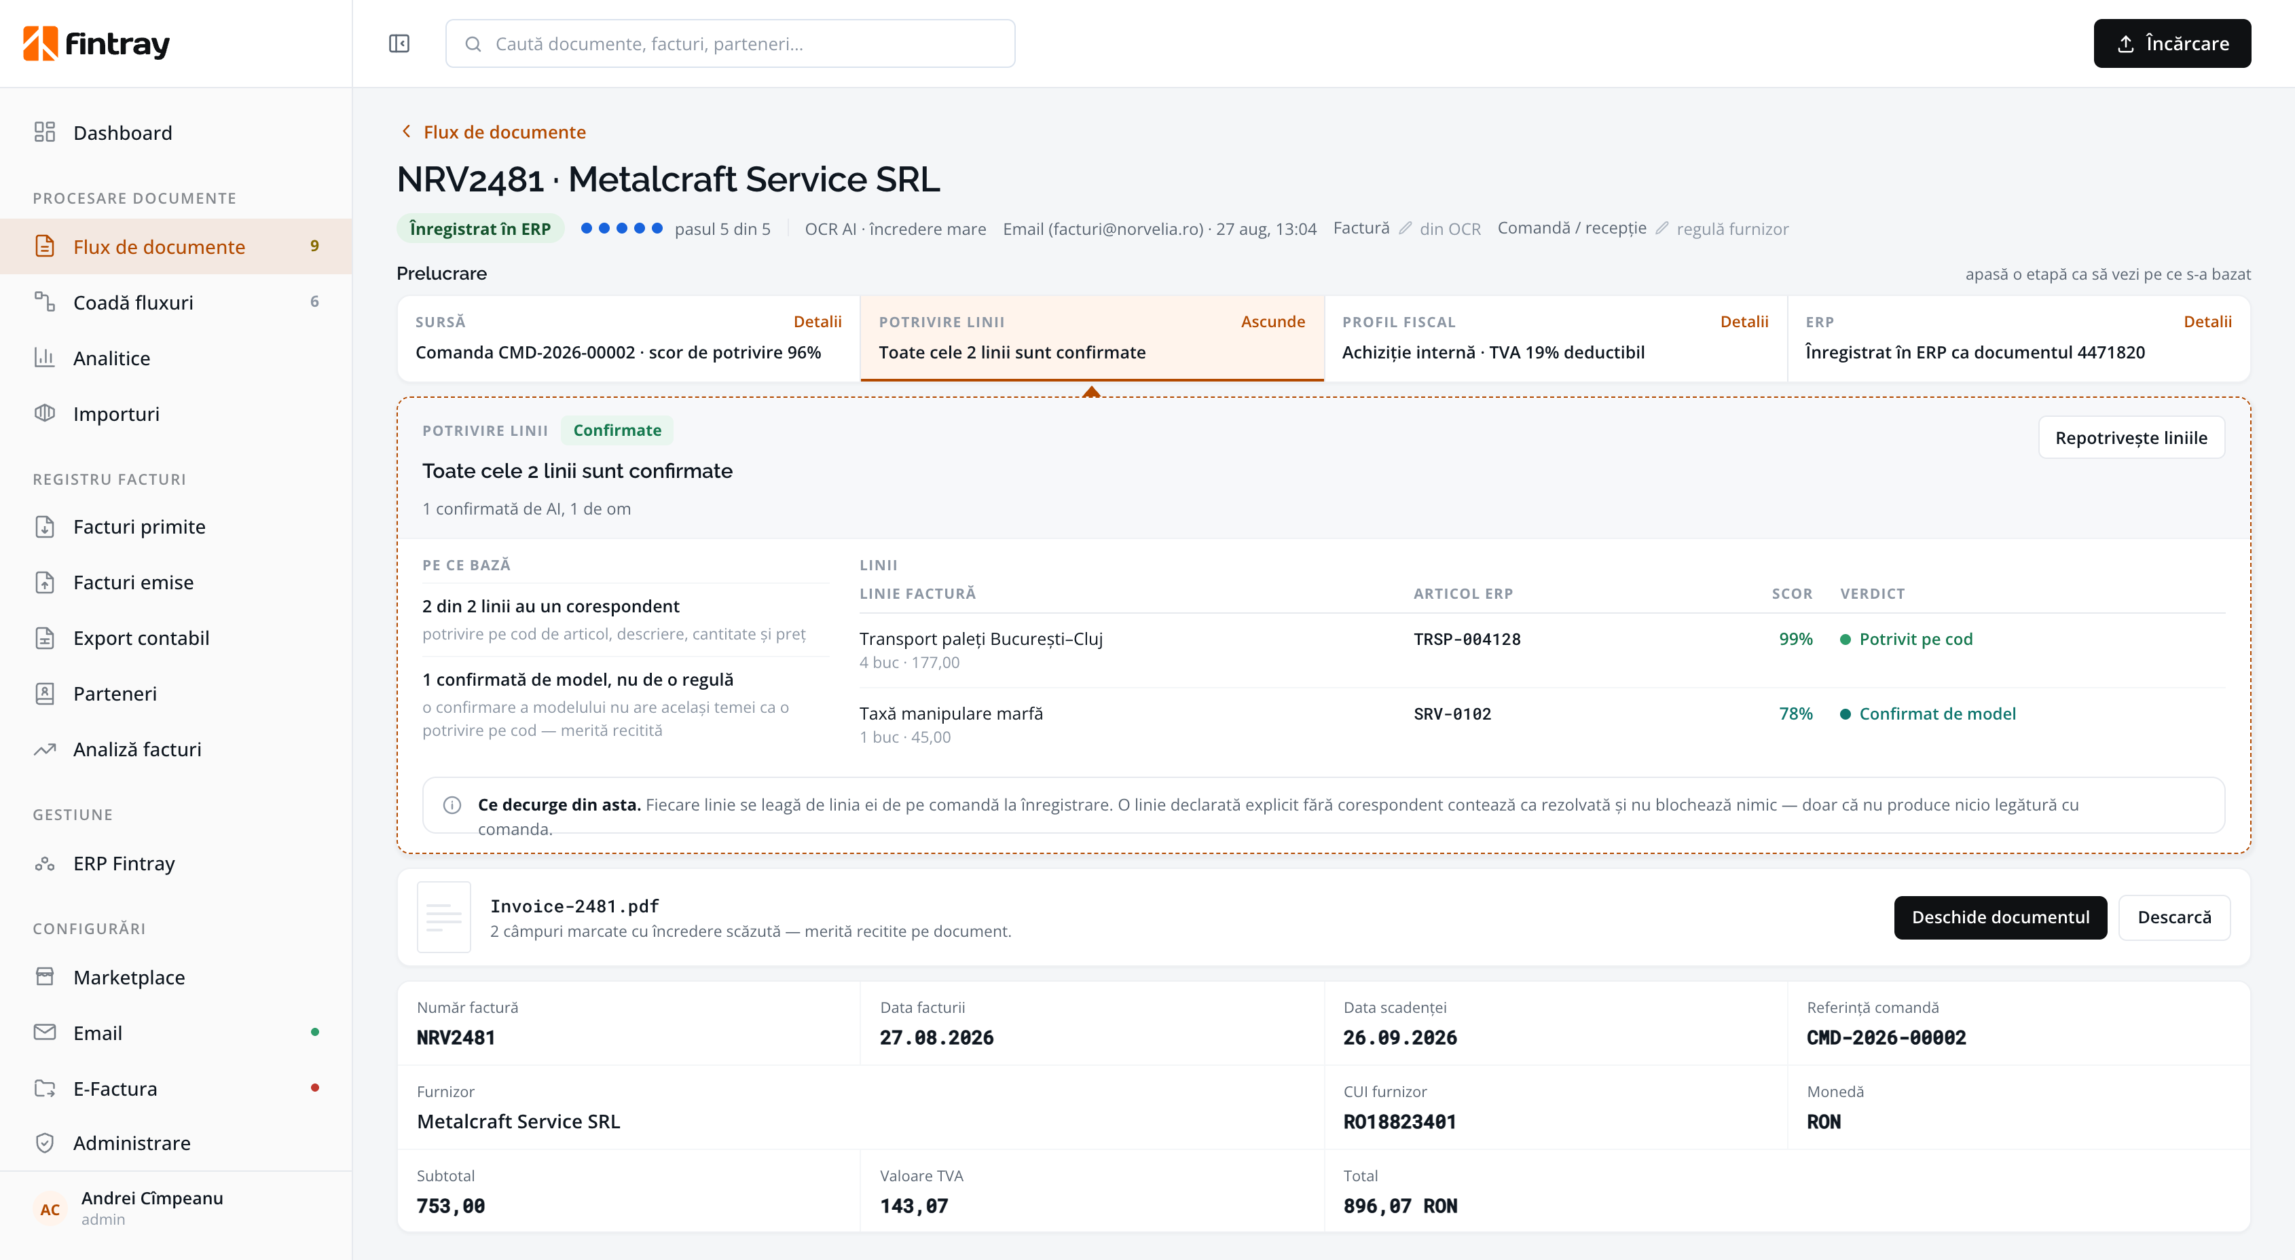The width and height of the screenshot is (2295, 1260).
Task: Click the Confirmate status badge
Action: [617, 430]
